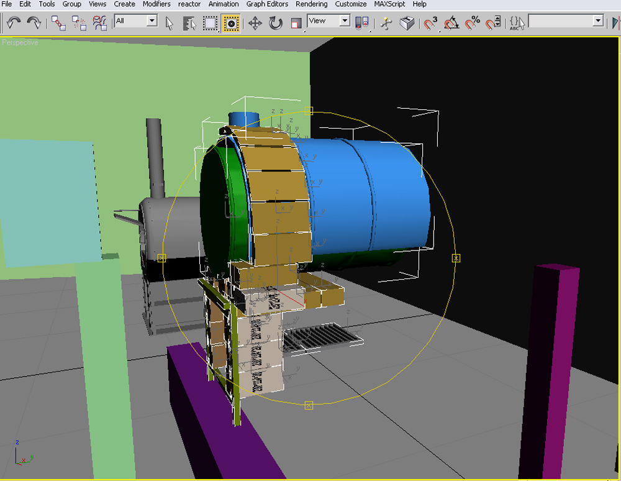Choose the Bind to Space Warp tool
Screen dimensions: 621x481
point(100,23)
